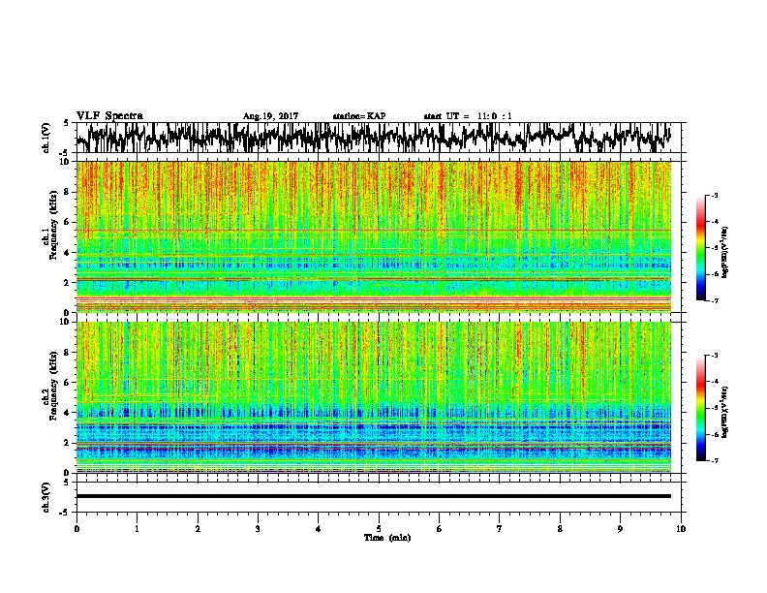Viewport: 767px width, 593px height.
Task: Click the ch.1 spectrogram color bar
Action: tap(700, 248)
